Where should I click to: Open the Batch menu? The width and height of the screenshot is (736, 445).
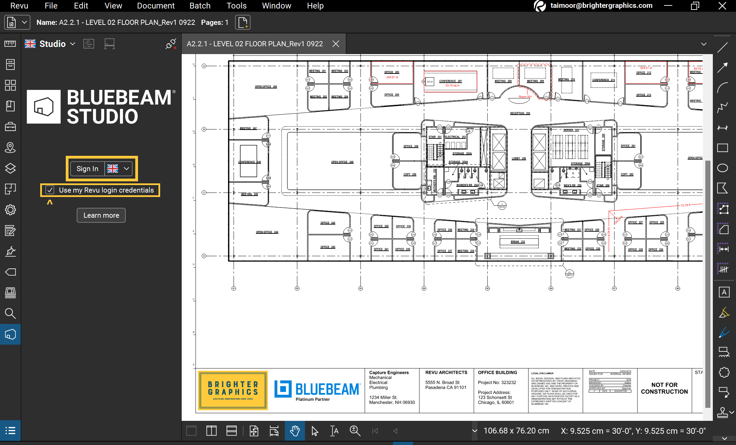pyautogui.click(x=200, y=5)
